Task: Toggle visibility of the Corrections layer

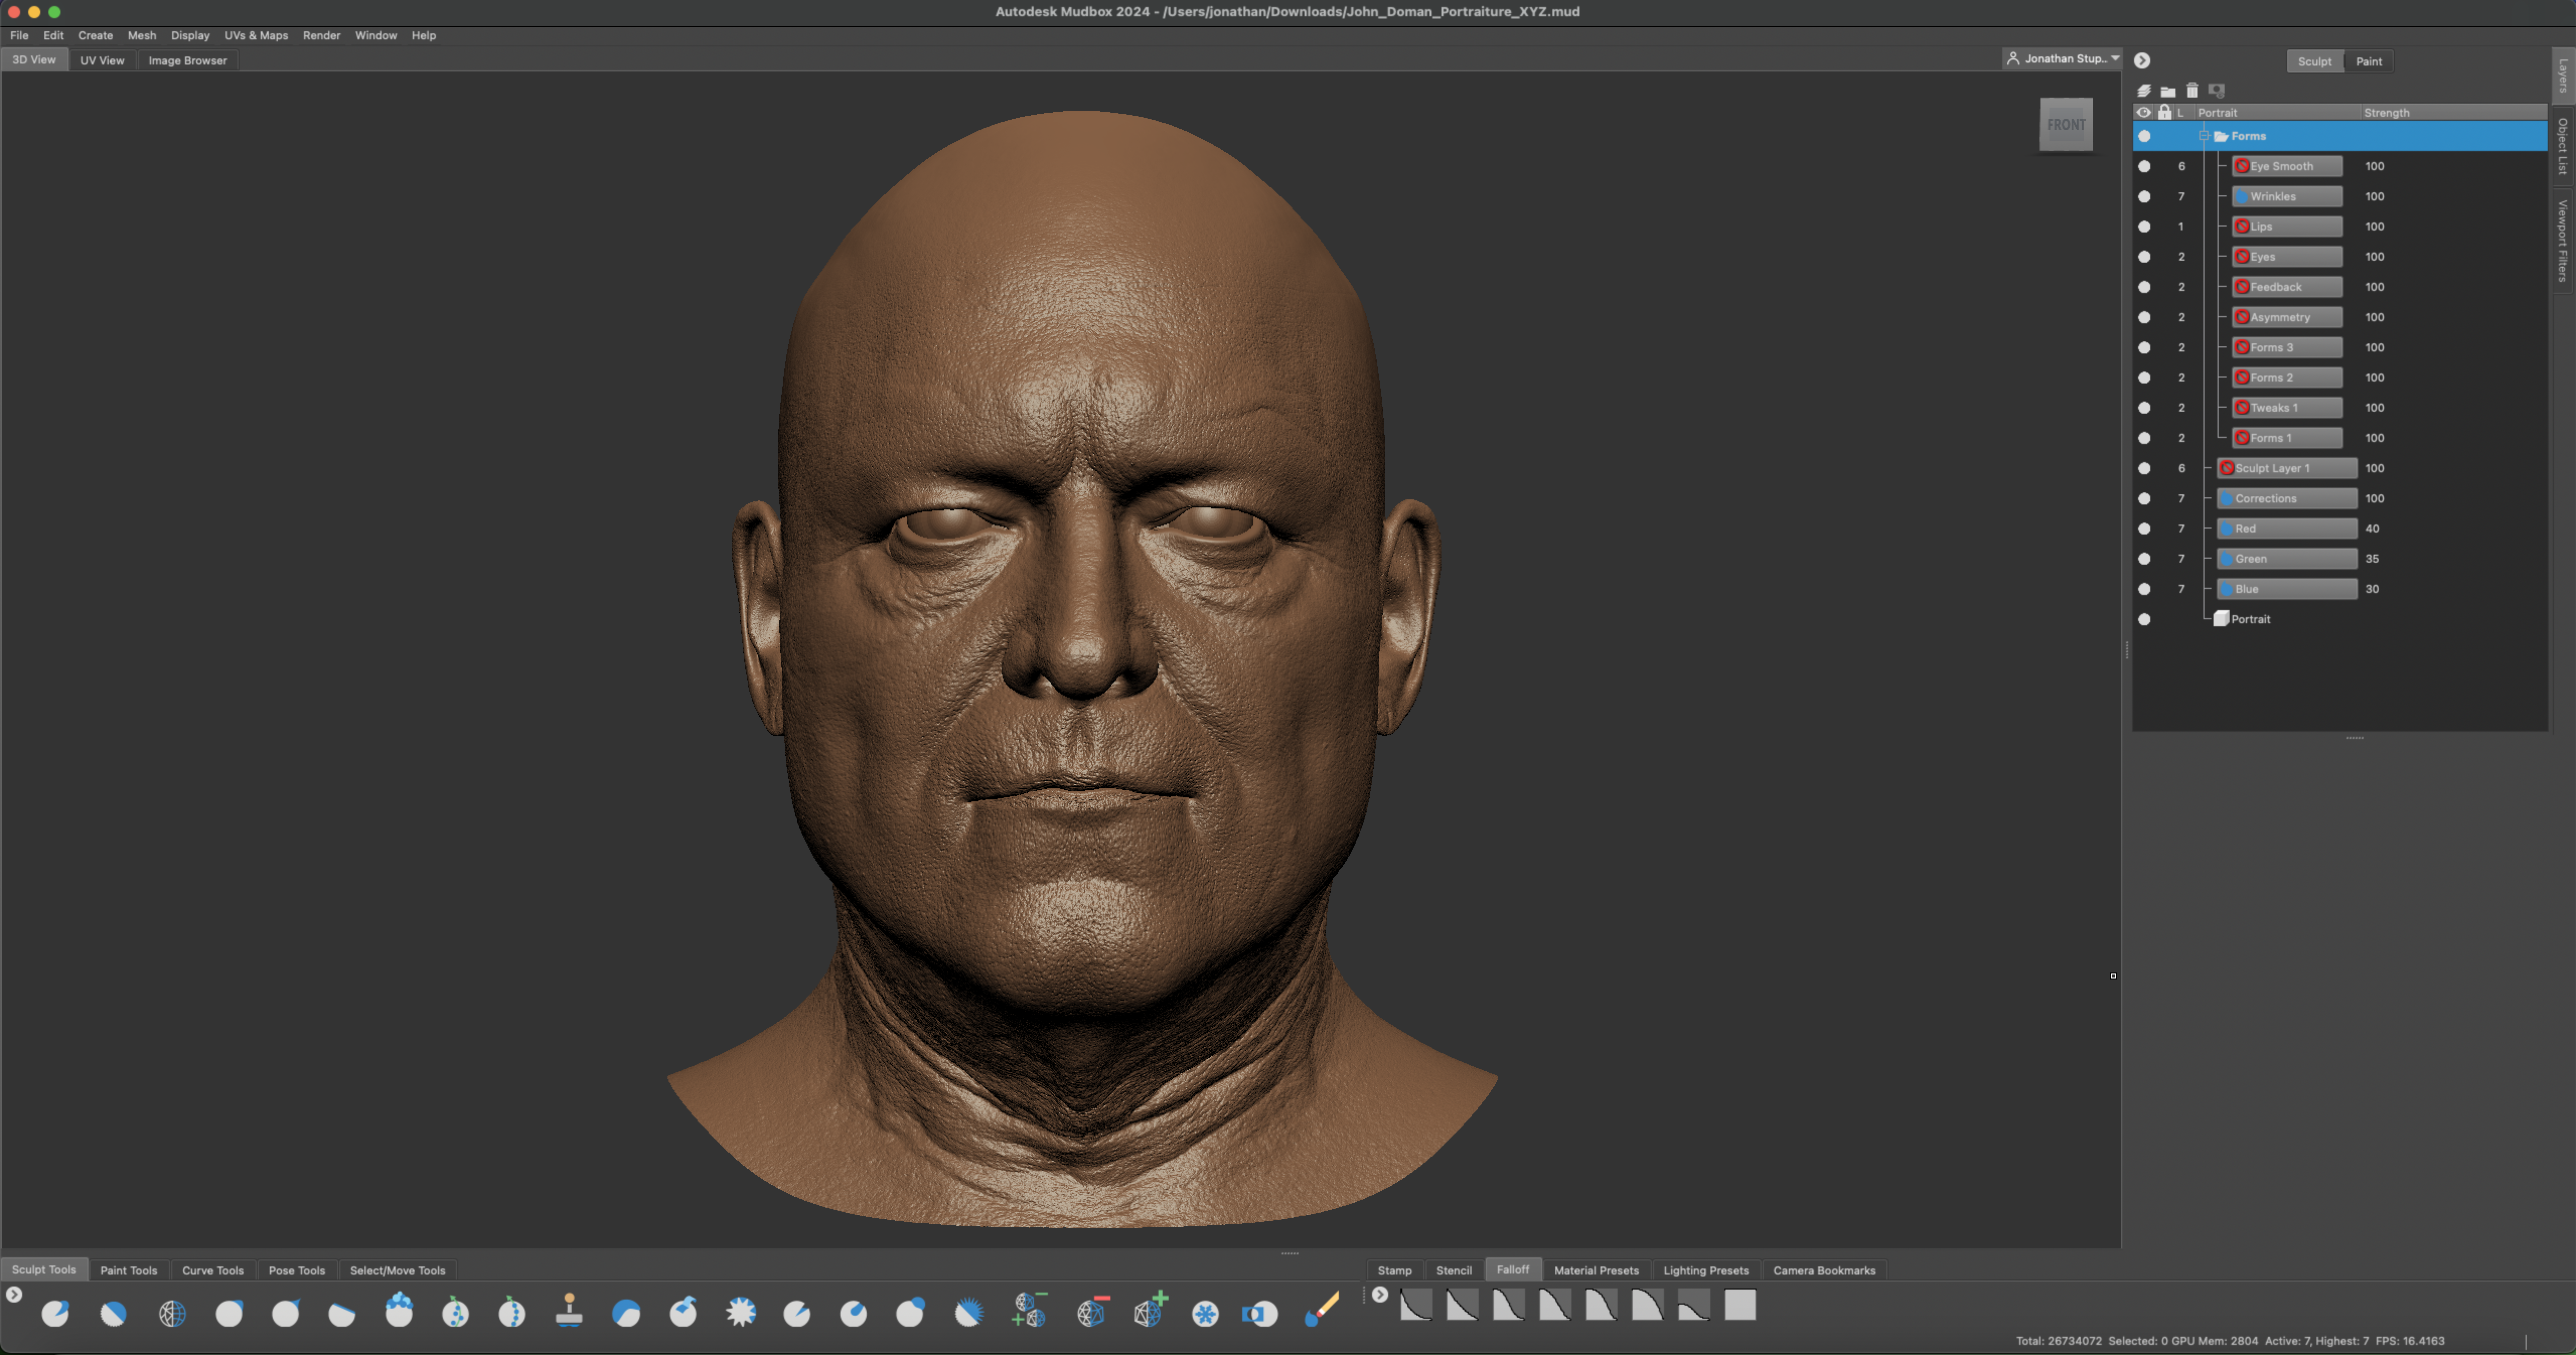Action: pos(2144,499)
